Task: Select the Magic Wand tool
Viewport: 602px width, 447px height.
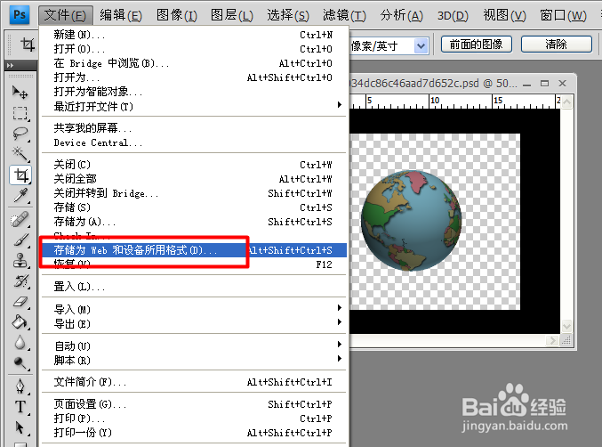Action: click(20, 154)
